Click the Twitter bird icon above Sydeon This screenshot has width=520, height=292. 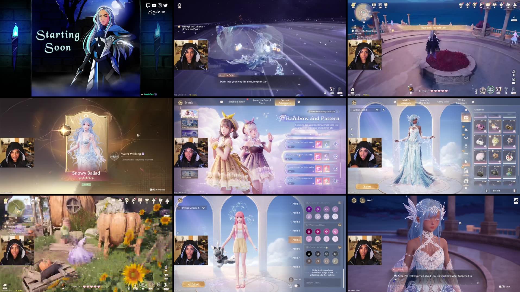pyautogui.click(x=165, y=5)
